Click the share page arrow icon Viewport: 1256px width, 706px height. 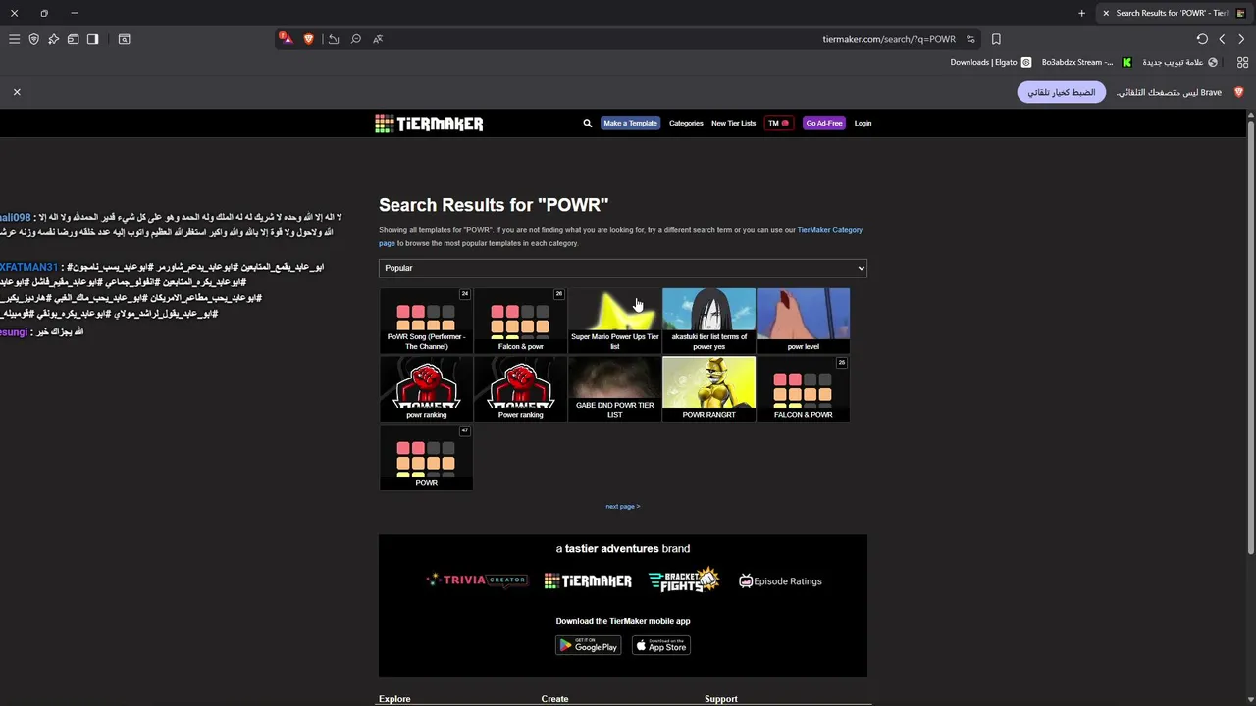tap(334, 39)
